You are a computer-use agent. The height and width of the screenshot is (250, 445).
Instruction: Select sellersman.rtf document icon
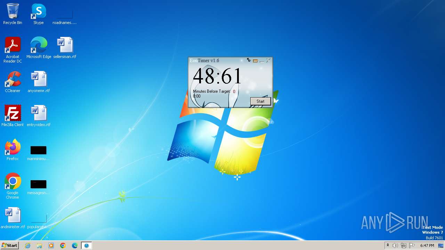pyautogui.click(x=65, y=48)
